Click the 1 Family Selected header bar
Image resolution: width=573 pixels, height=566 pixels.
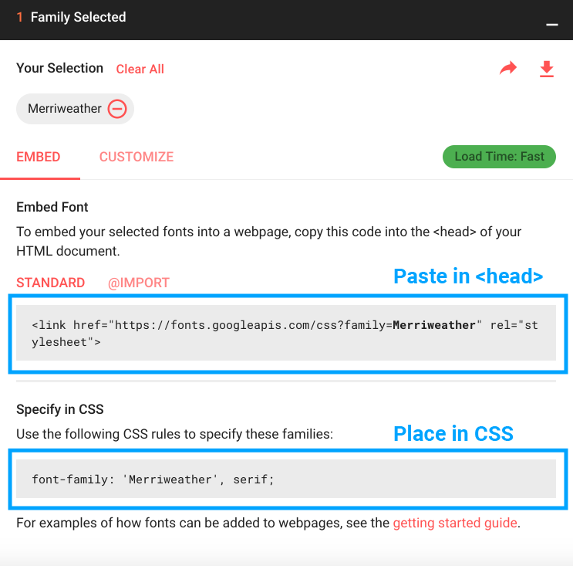pyautogui.click(x=286, y=20)
